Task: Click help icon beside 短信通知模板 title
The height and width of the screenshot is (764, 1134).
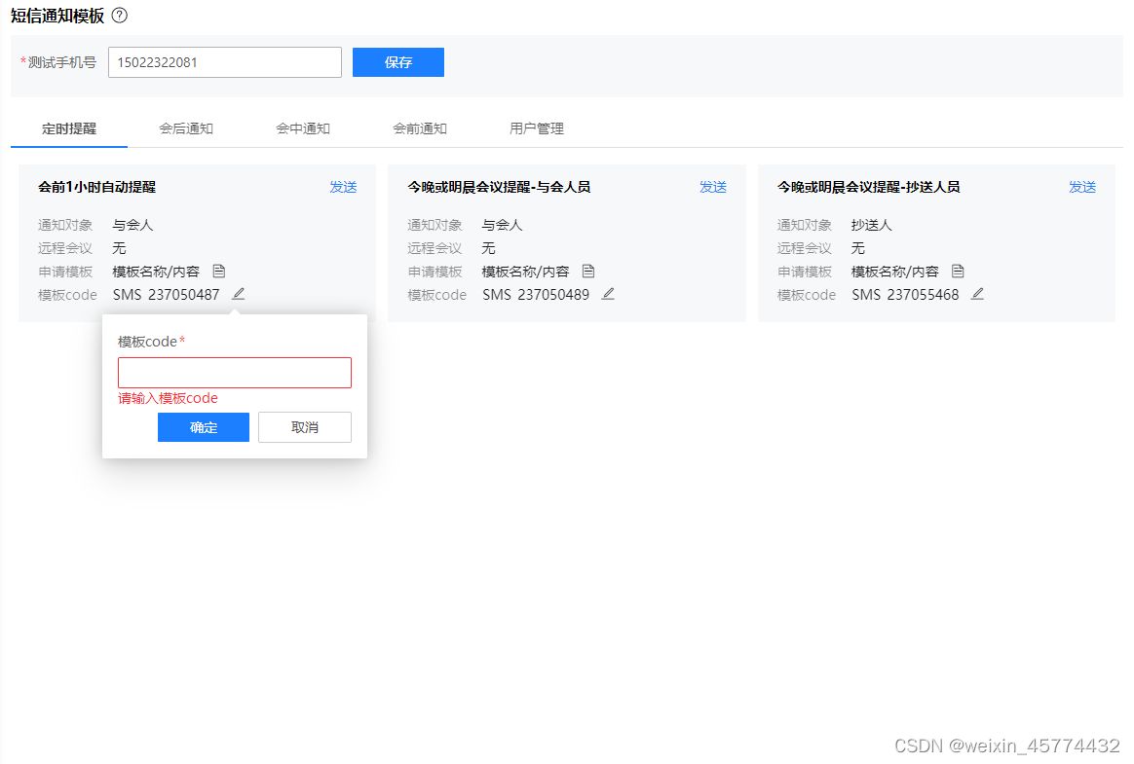Action: click(120, 16)
